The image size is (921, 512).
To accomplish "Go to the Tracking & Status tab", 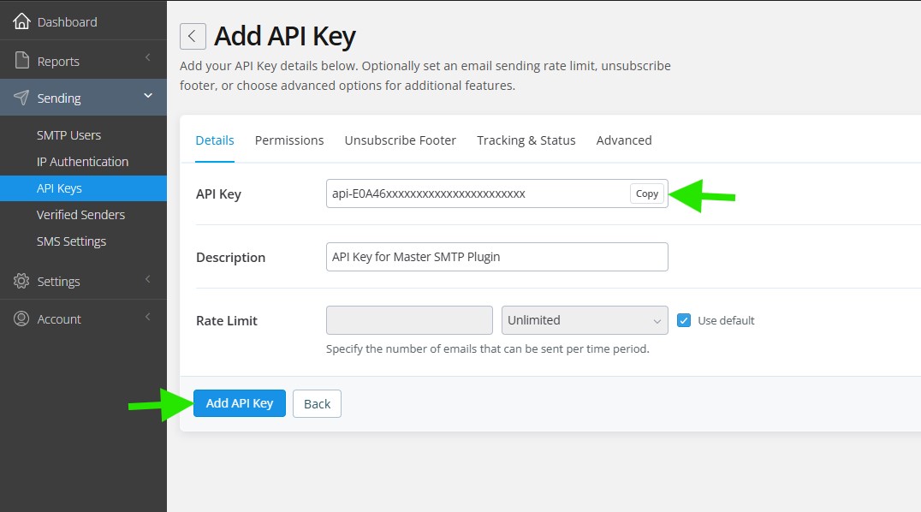I will 526,140.
